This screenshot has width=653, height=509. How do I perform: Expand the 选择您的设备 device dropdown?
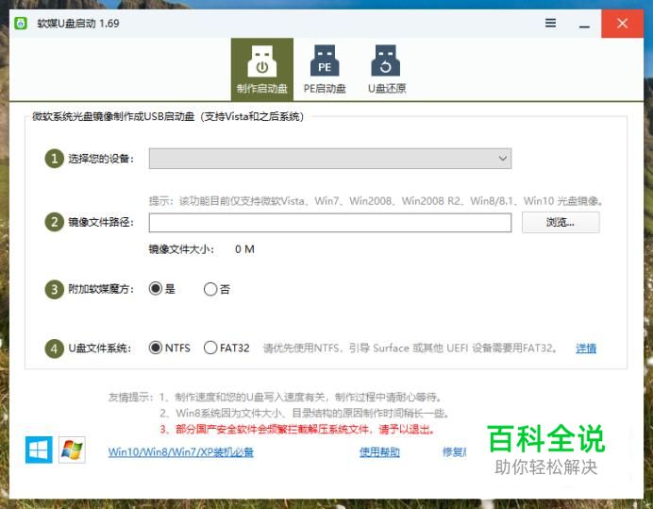tap(330, 159)
